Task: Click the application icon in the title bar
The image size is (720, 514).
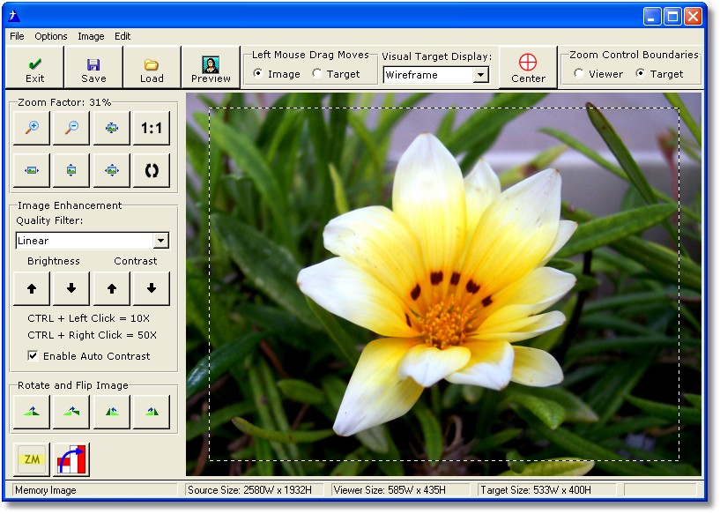Action: pos(14,17)
